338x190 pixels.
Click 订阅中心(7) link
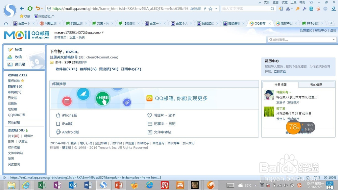click(x=131, y=69)
